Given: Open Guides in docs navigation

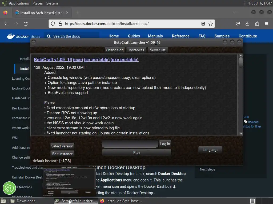Looking at the screenshot, I should [134, 36].
